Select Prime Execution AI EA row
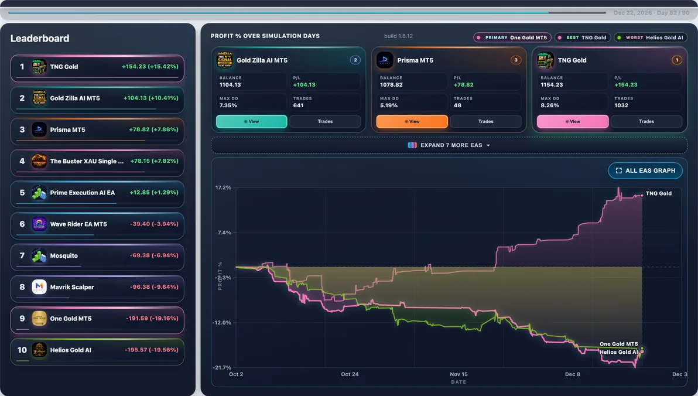Viewport: 698px width, 396px height. point(97,194)
